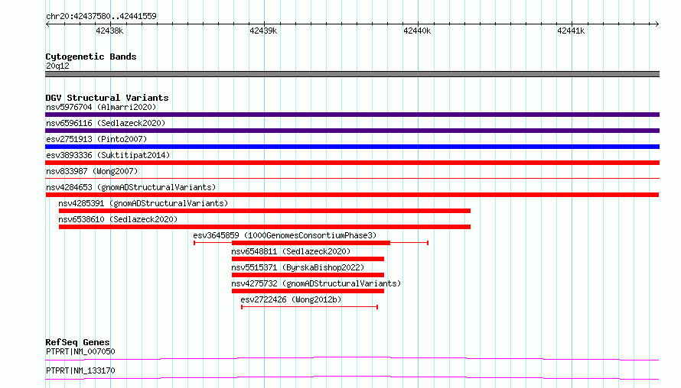Open nsv4284653 (gnomADStructuralVariants) label
681x388 pixels.
131,187
